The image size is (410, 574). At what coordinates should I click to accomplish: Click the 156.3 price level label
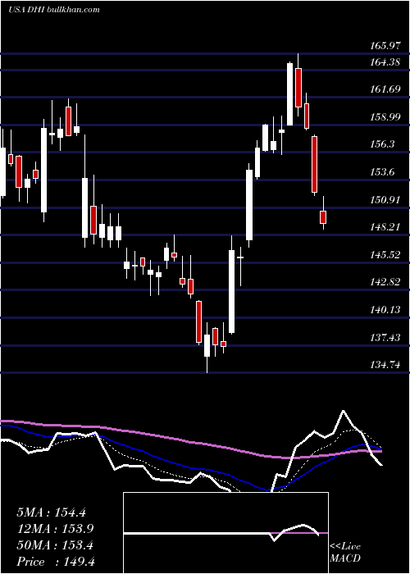click(382, 144)
